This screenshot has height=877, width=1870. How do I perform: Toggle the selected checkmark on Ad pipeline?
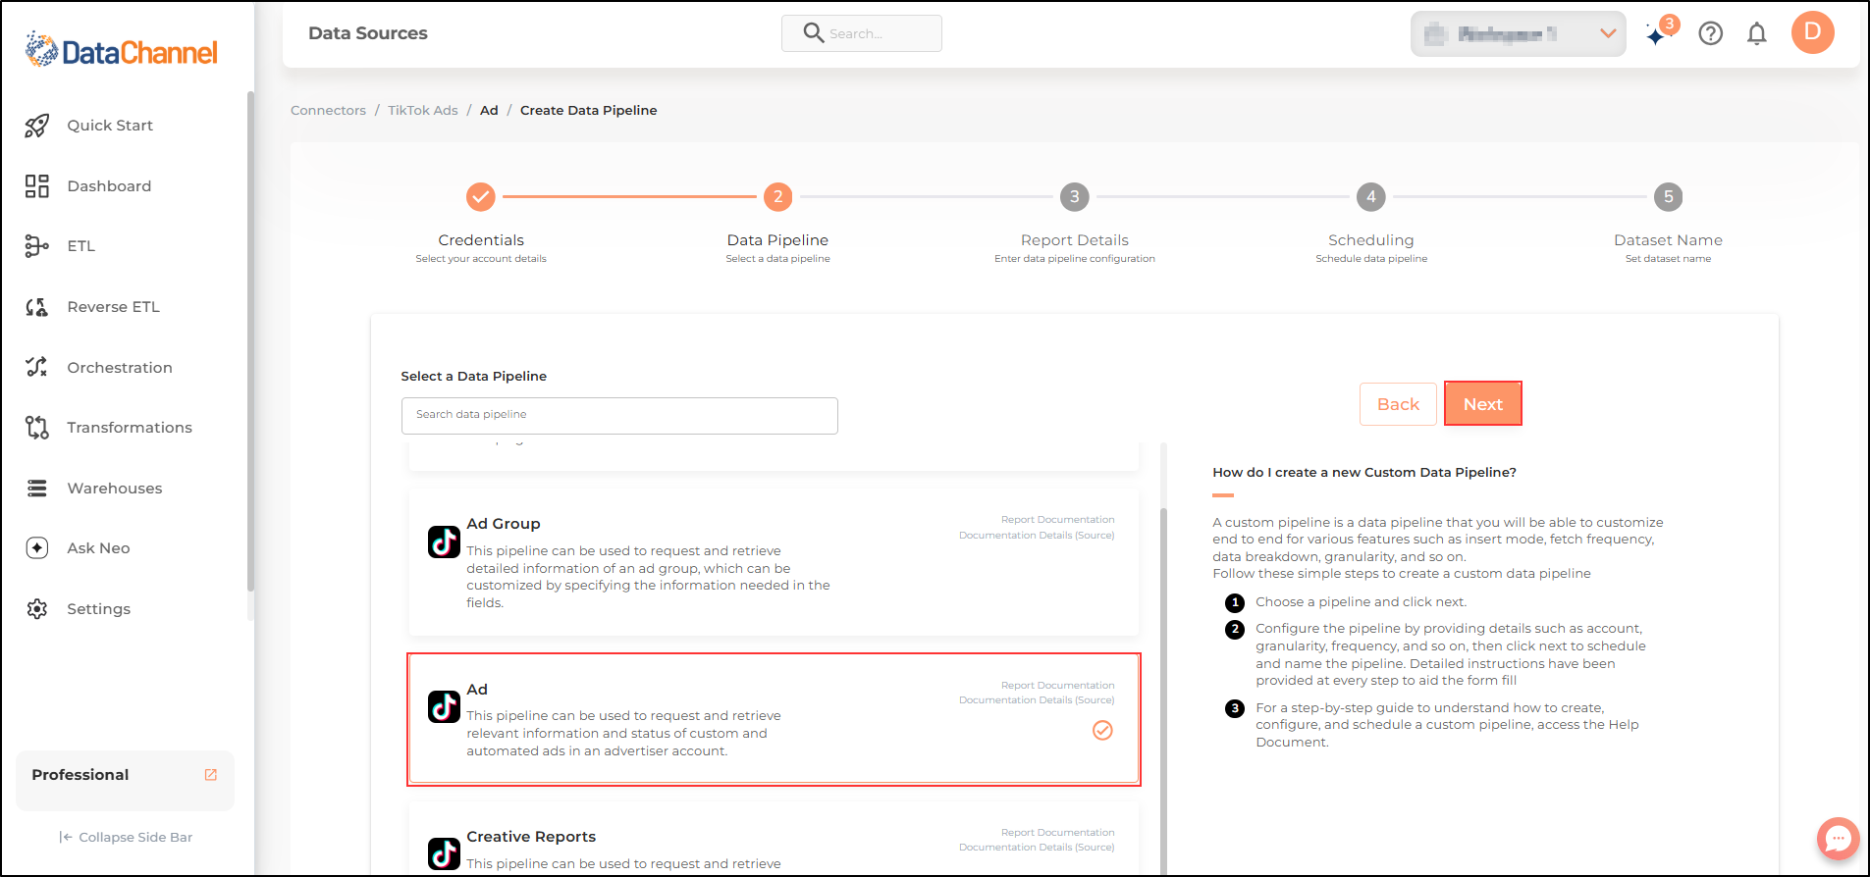coord(1103,731)
